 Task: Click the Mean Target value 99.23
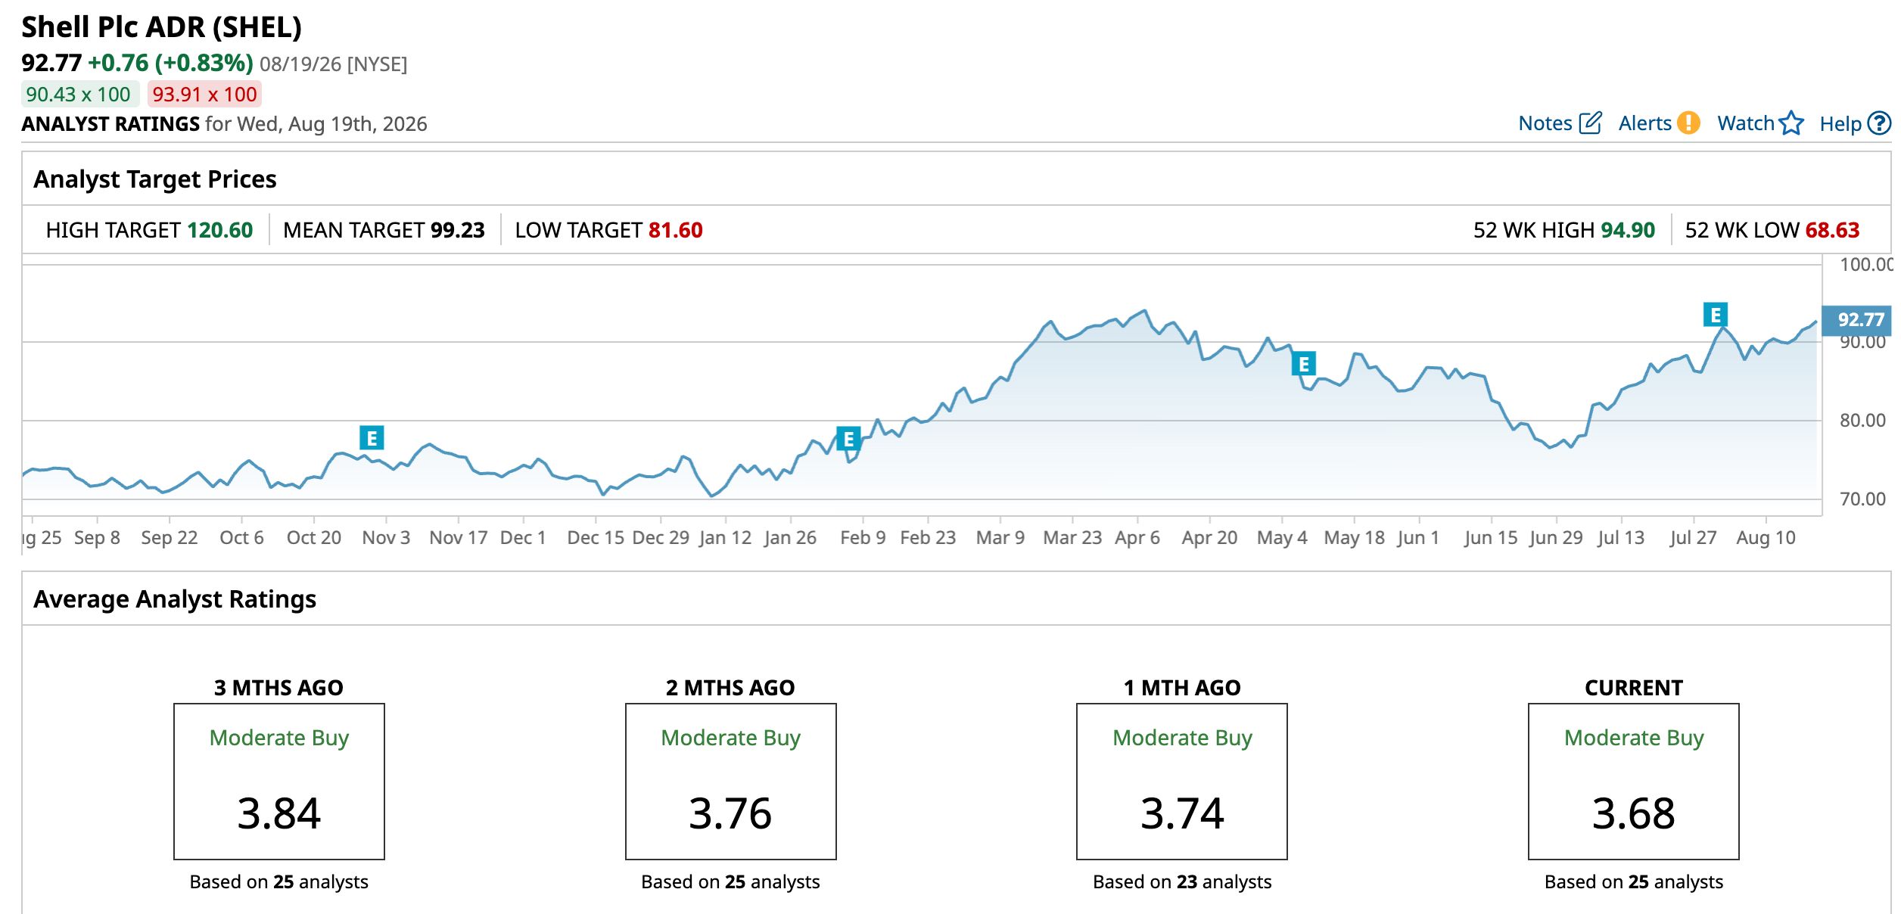(x=458, y=230)
